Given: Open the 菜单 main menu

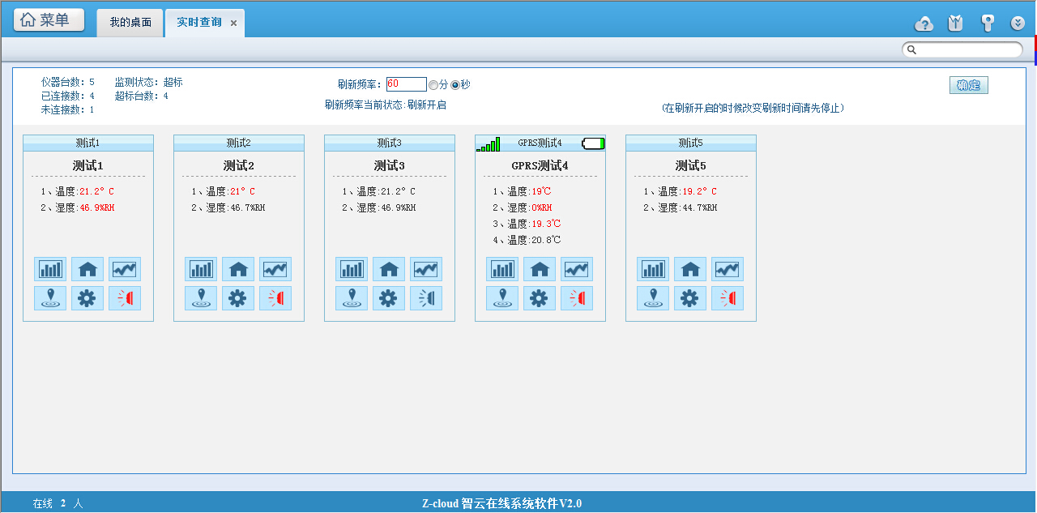Looking at the screenshot, I should click(x=49, y=20).
